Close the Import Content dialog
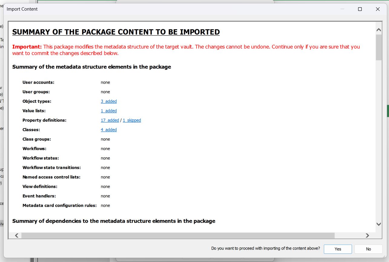The height and width of the screenshot is (262, 389). pyautogui.click(x=378, y=9)
